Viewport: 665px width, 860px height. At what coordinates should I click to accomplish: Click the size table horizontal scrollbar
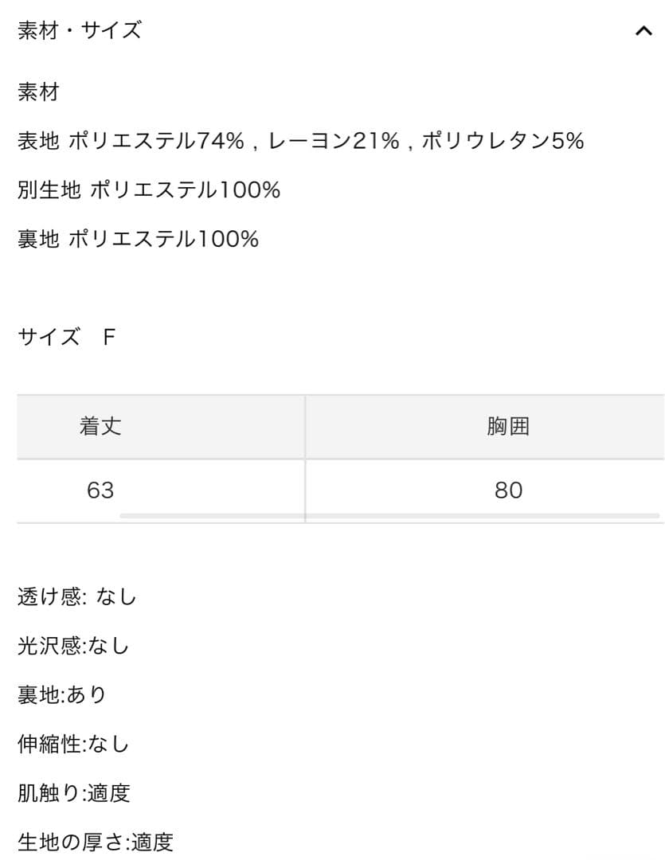pyautogui.click(x=389, y=516)
